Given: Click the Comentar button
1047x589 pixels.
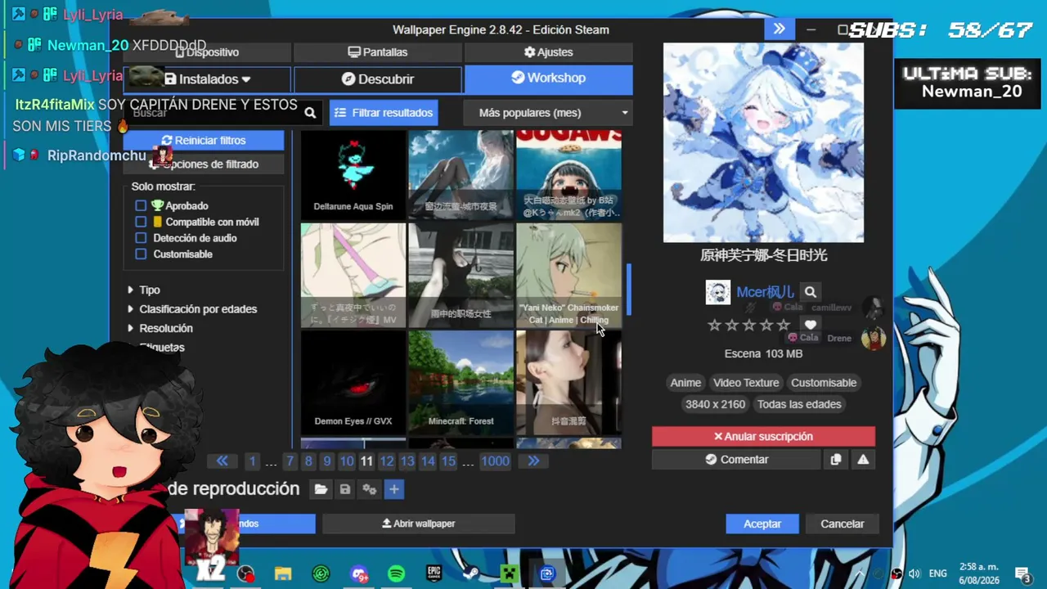Looking at the screenshot, I should (x=736, y=460).
